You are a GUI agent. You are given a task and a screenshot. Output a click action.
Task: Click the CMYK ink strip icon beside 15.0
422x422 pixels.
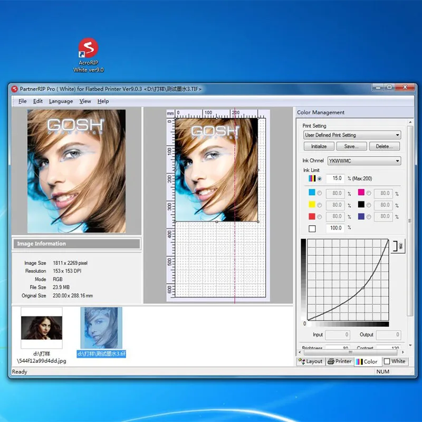312,179
